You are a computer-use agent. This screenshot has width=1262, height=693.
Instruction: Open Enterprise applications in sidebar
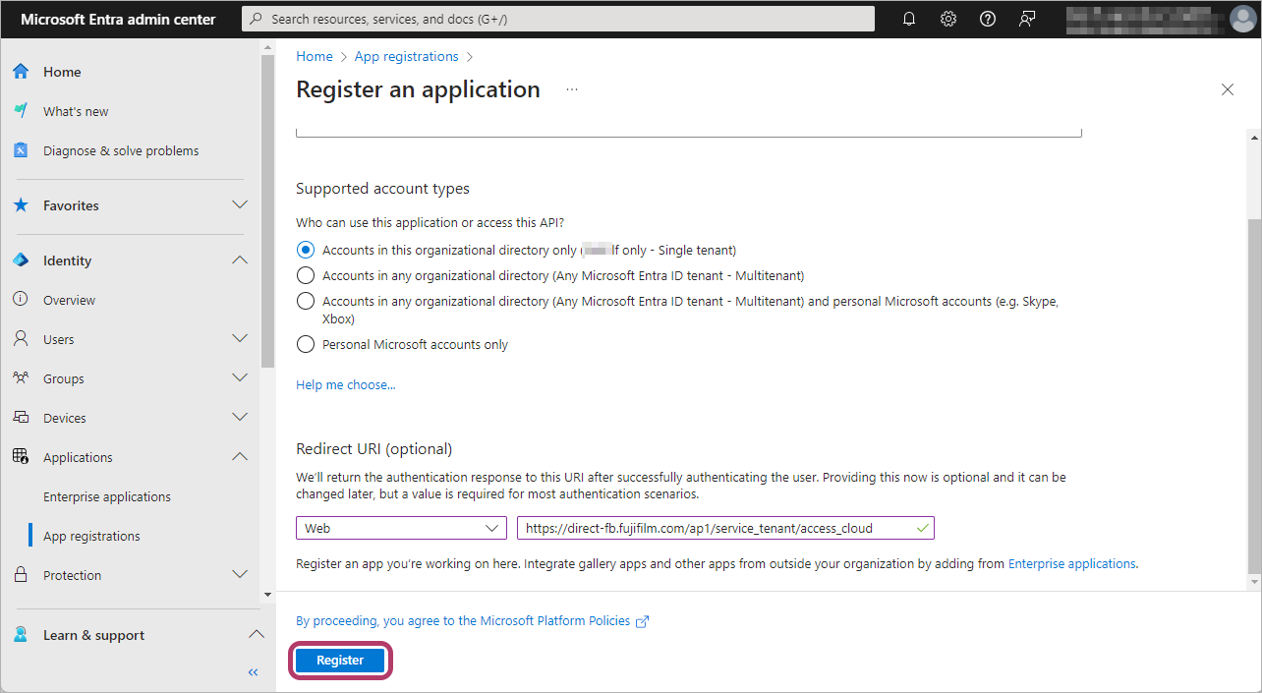(x=107, y=496)
